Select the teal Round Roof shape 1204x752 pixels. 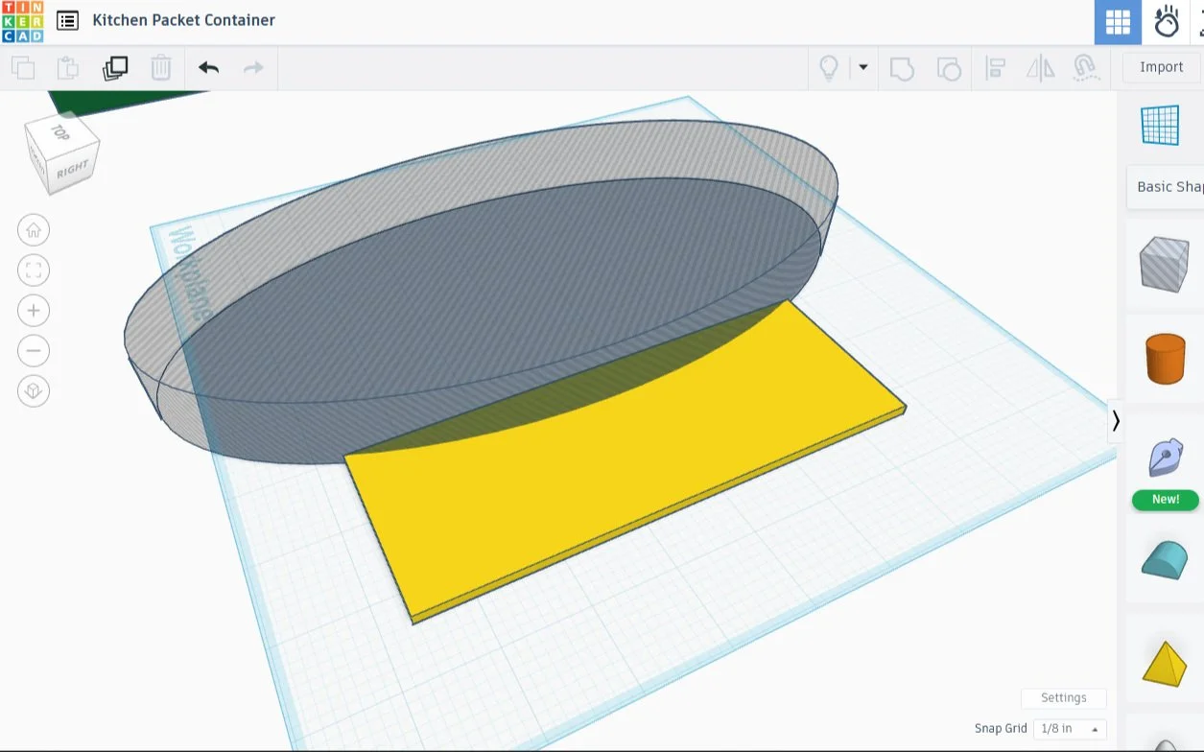point(1165,560)
